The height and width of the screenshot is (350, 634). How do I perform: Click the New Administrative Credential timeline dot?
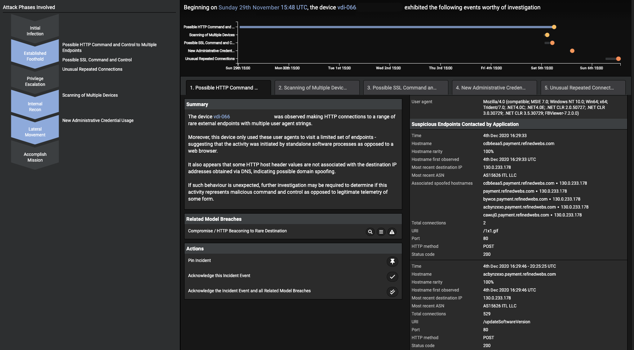point(572,51)
